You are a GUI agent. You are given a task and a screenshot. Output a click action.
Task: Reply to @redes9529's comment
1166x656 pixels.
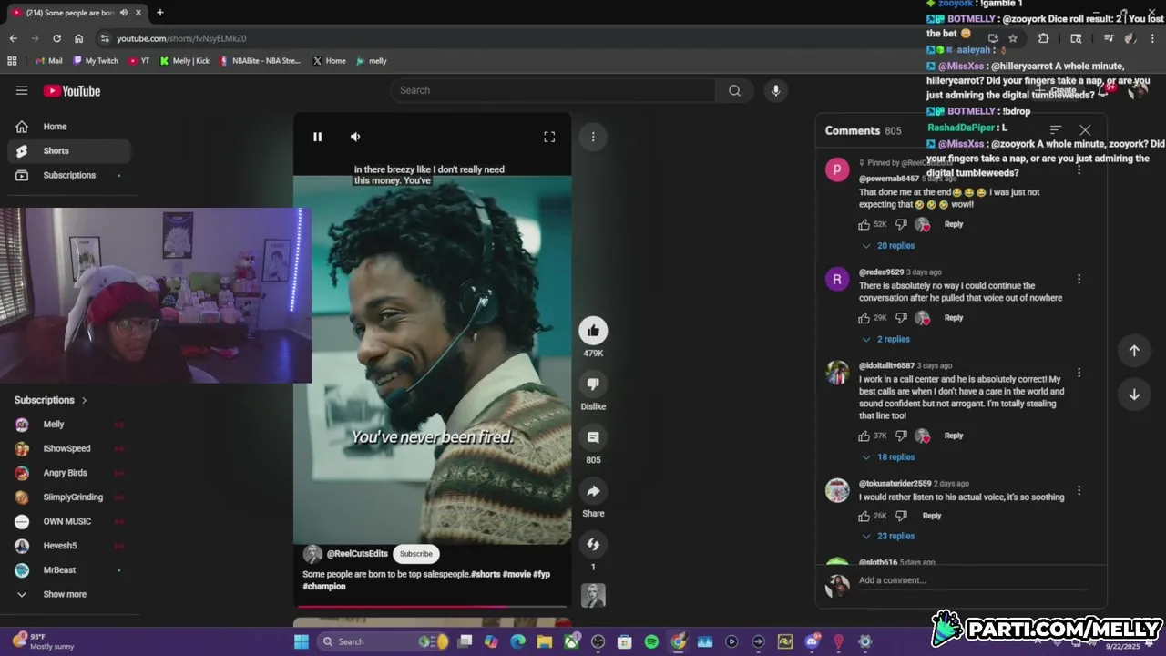click(x=954, y=318)
